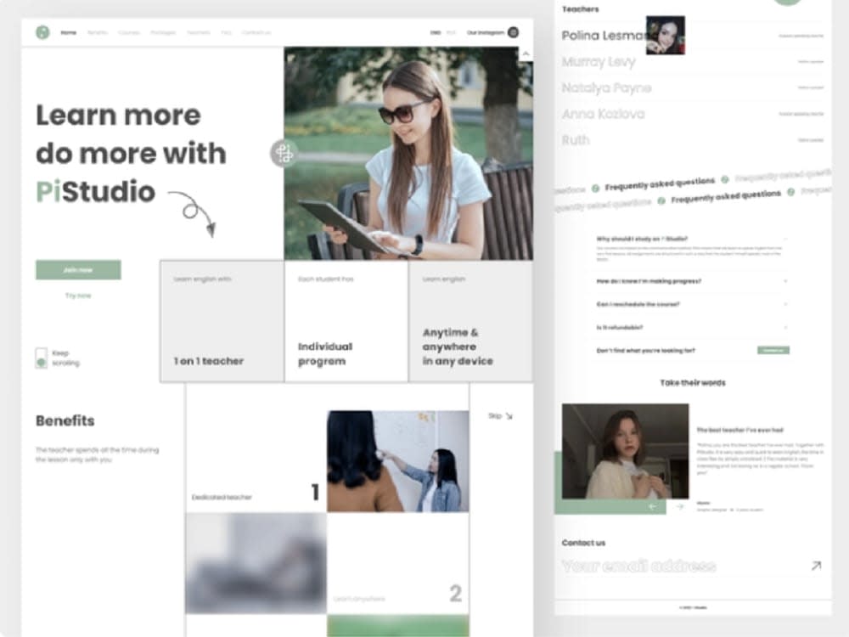
Task: Open the Instagram round icon in navbar
Action: 514,32
